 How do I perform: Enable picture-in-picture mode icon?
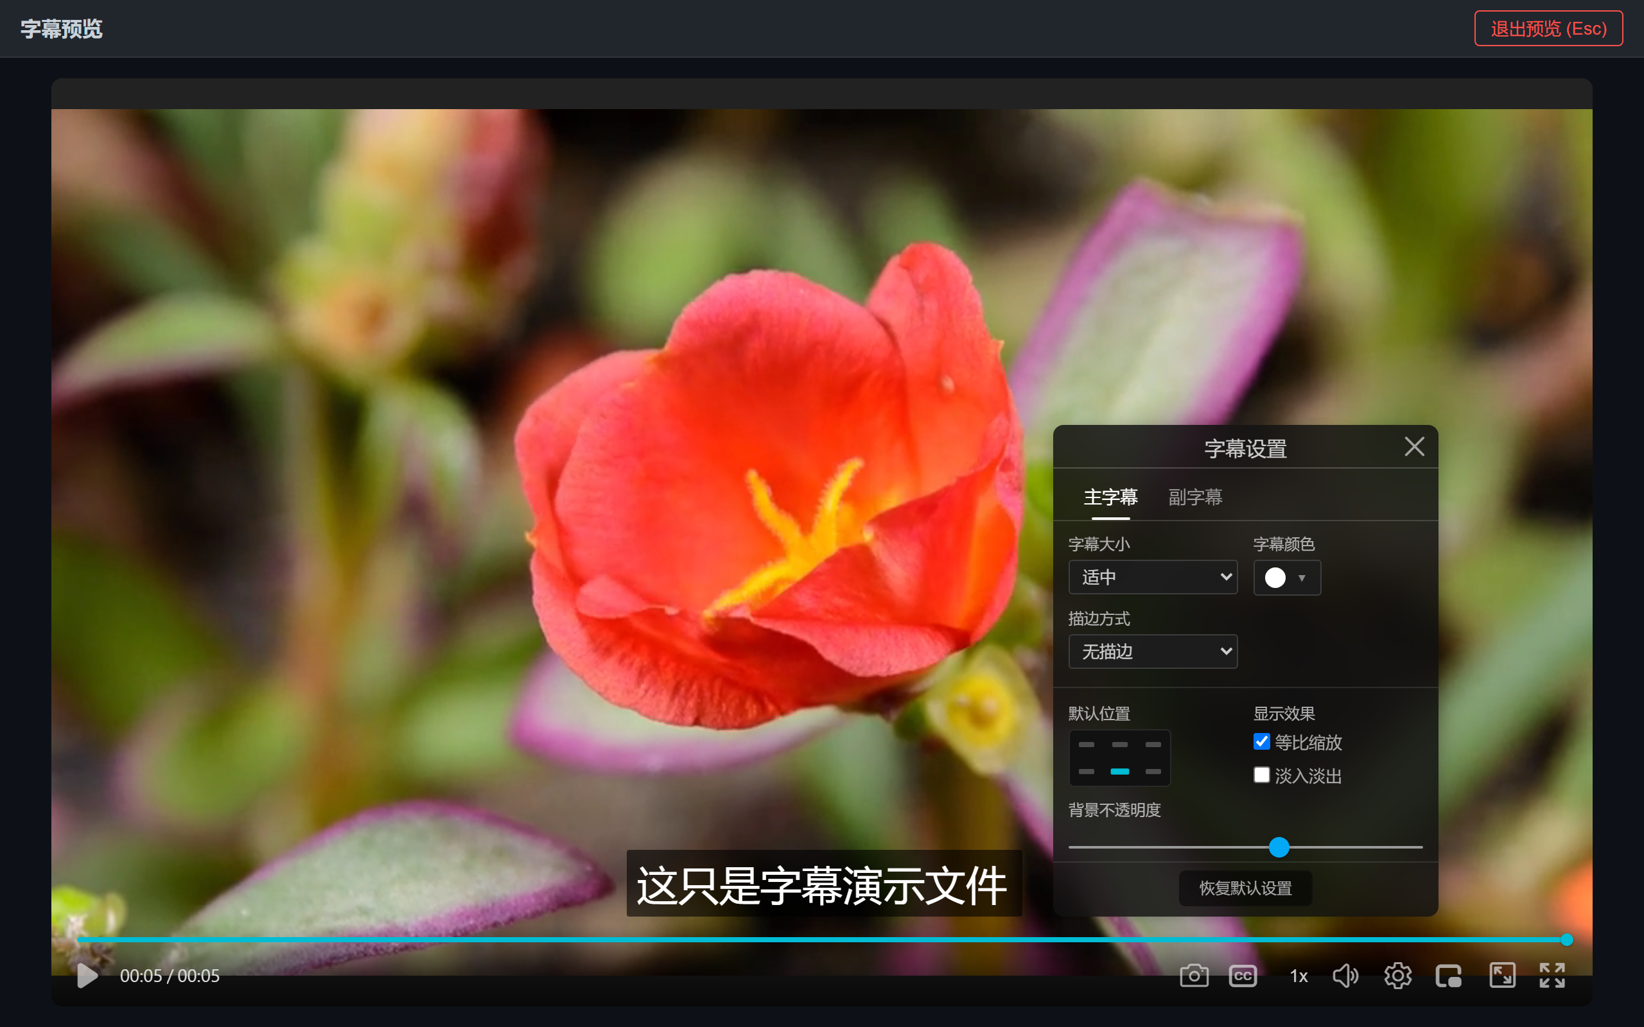pos(1448,976)
